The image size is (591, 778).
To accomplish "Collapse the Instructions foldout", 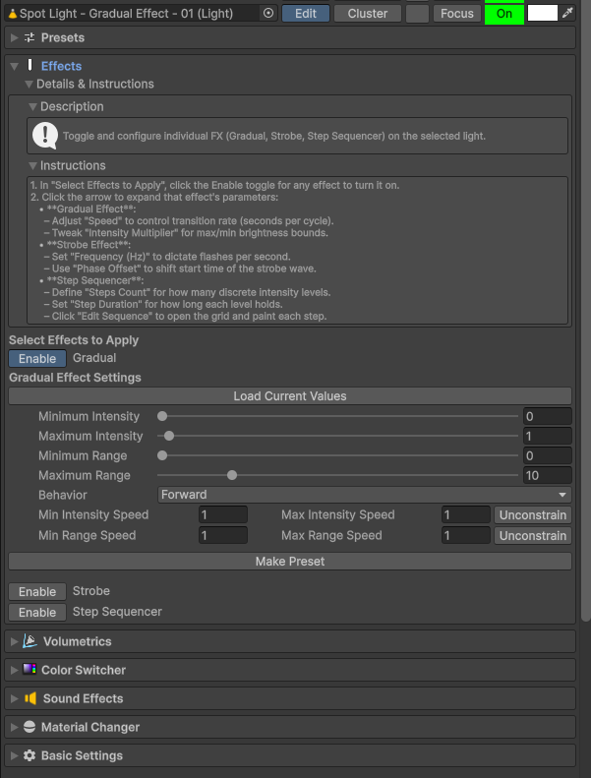I will 32,165.
